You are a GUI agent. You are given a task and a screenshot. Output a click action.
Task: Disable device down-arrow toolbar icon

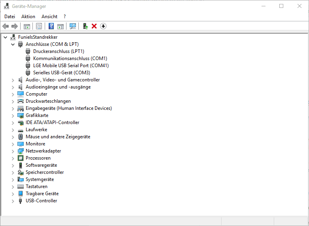coord(103,26)
